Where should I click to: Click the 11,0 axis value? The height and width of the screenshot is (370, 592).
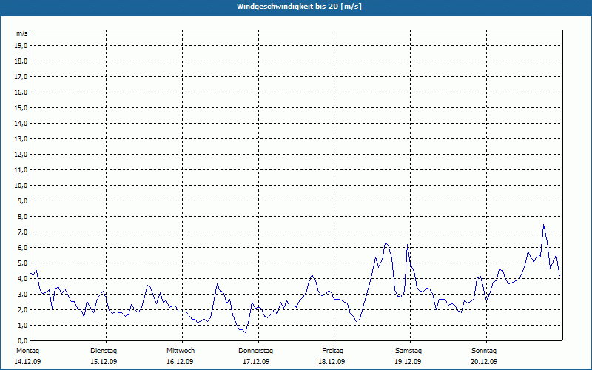[21, 170]
